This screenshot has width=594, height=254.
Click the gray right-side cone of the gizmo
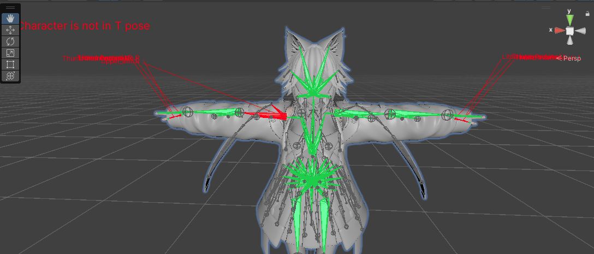[x=580, y=31]
